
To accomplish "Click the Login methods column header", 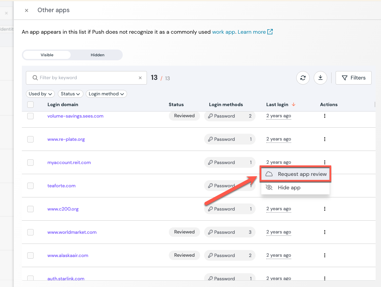I will [226, 104].
